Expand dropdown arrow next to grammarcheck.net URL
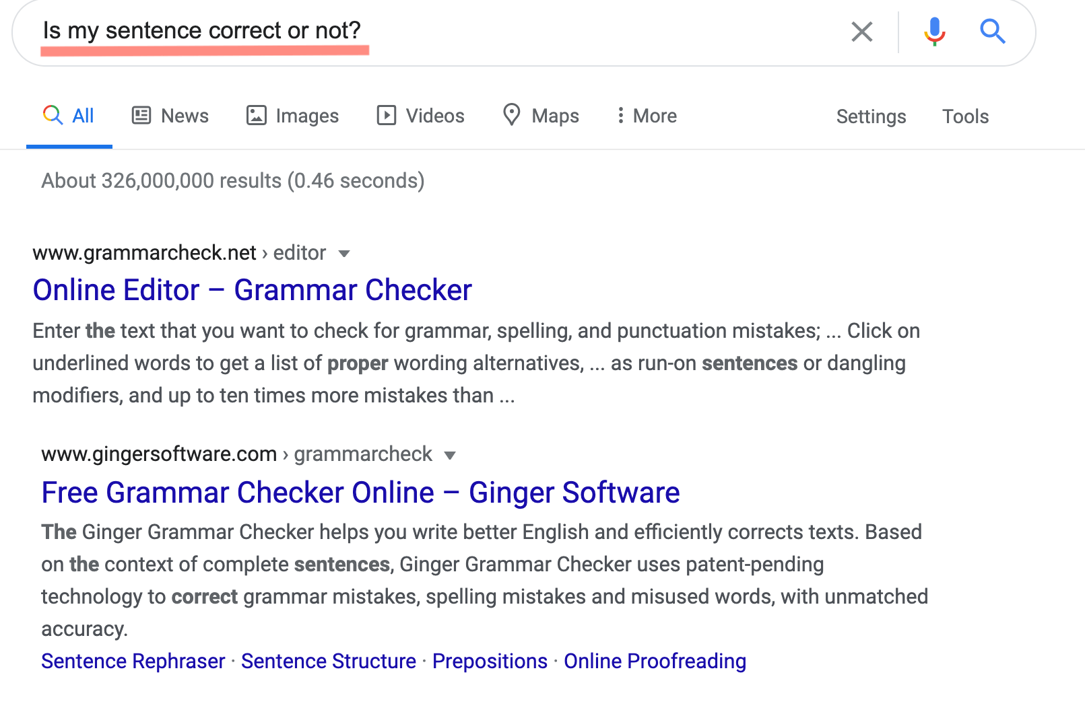 pos(344,254)
